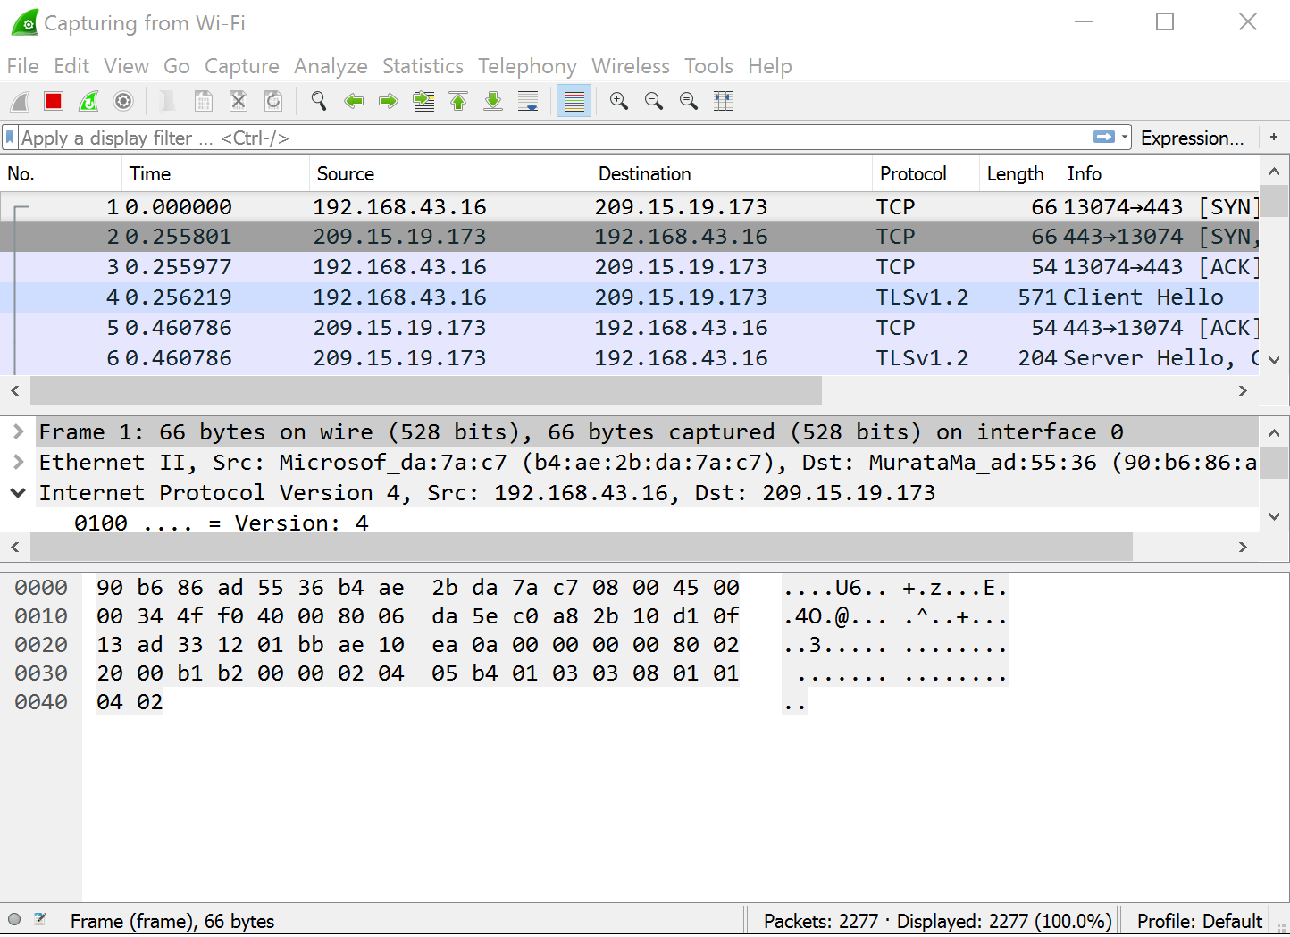Collapse Internet Protocol Version 4 section
The height and width of the screenshot is (937, 1290).
(x=18, y=493)
